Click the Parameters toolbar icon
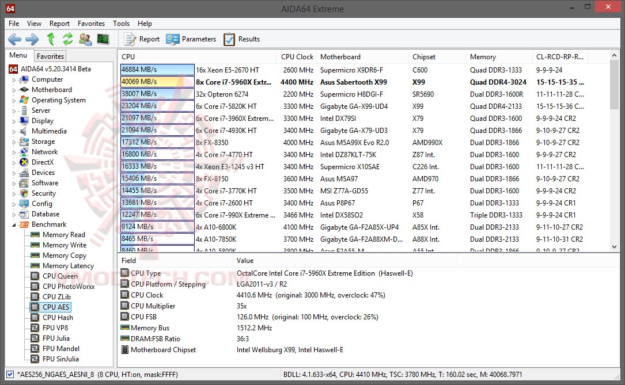This screenshot has height=385, width=625. click(173, 39)
